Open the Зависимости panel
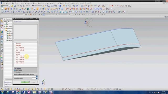 8,82
